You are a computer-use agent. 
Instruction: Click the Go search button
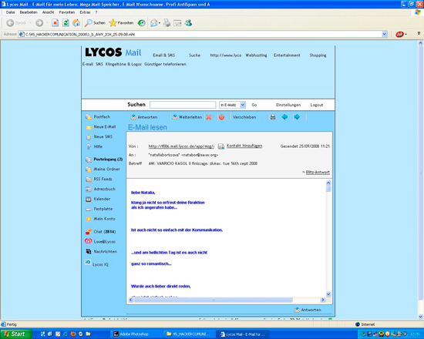(x=254, y=105)
